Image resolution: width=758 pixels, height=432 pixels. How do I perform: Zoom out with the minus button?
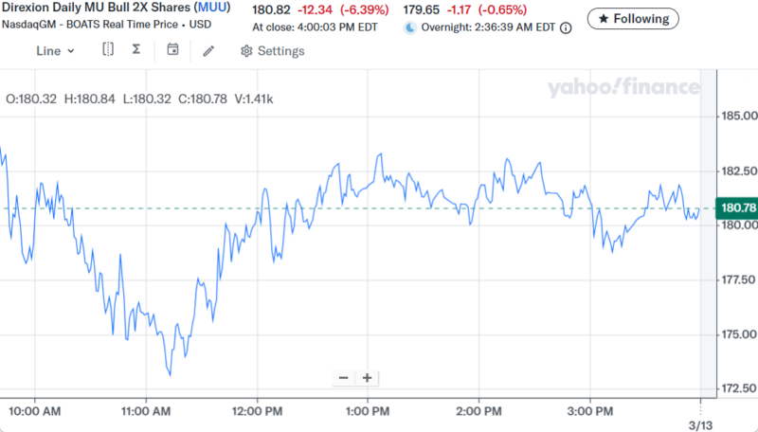click(343, 378)
